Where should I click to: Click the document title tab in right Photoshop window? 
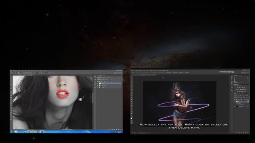point(145,75)
